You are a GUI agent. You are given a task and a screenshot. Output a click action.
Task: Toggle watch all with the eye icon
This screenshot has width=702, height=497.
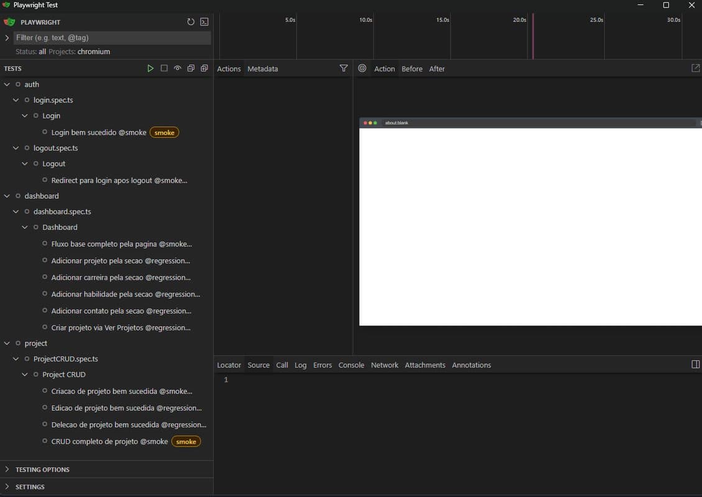(x=178, y=68)
